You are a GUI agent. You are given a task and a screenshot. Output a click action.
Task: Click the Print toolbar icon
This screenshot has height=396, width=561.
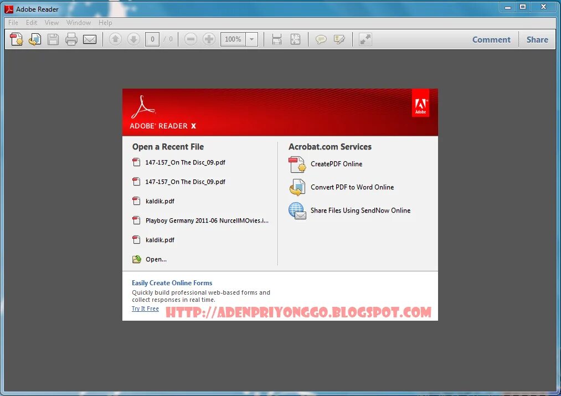click(x=71, y=39)
